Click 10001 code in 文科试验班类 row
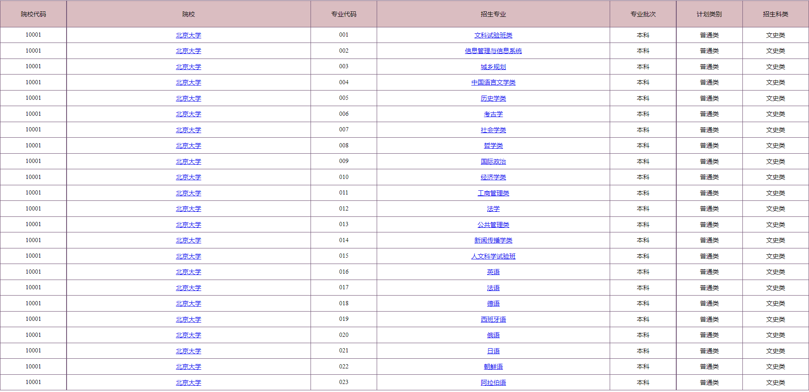The height and width of the screenshot is (392, 809). tap(33, 35)
